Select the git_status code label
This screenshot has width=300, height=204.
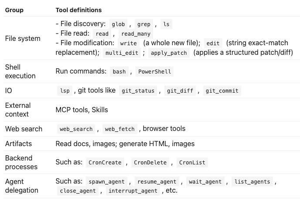pos(138,90)
